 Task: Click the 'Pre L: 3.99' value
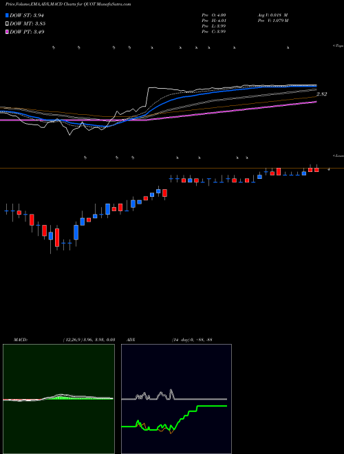[x=214, y=26]
